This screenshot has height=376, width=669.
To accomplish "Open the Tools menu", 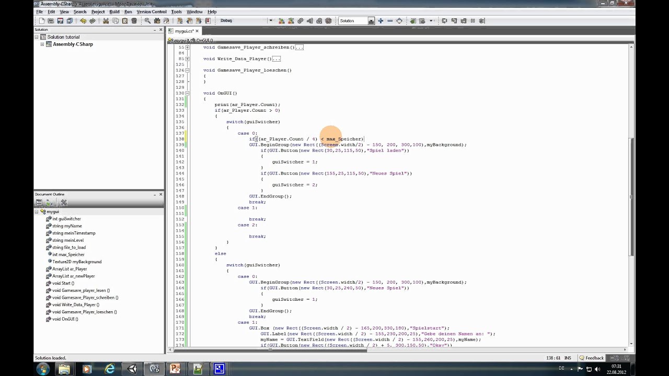I will [x=177, y=11].
